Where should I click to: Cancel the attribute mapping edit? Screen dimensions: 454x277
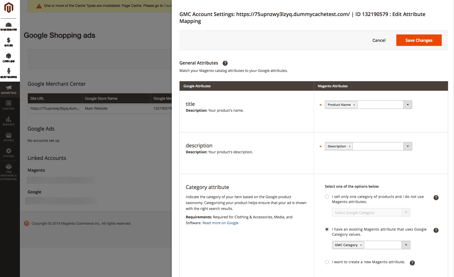[379, 40]
